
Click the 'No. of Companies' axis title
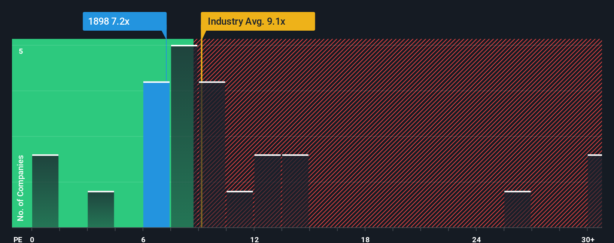coord(21,188)
